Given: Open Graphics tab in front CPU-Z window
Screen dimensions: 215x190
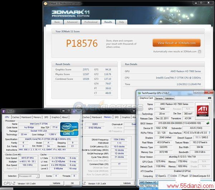Looking at the screenshot, I should click(56, 117).
